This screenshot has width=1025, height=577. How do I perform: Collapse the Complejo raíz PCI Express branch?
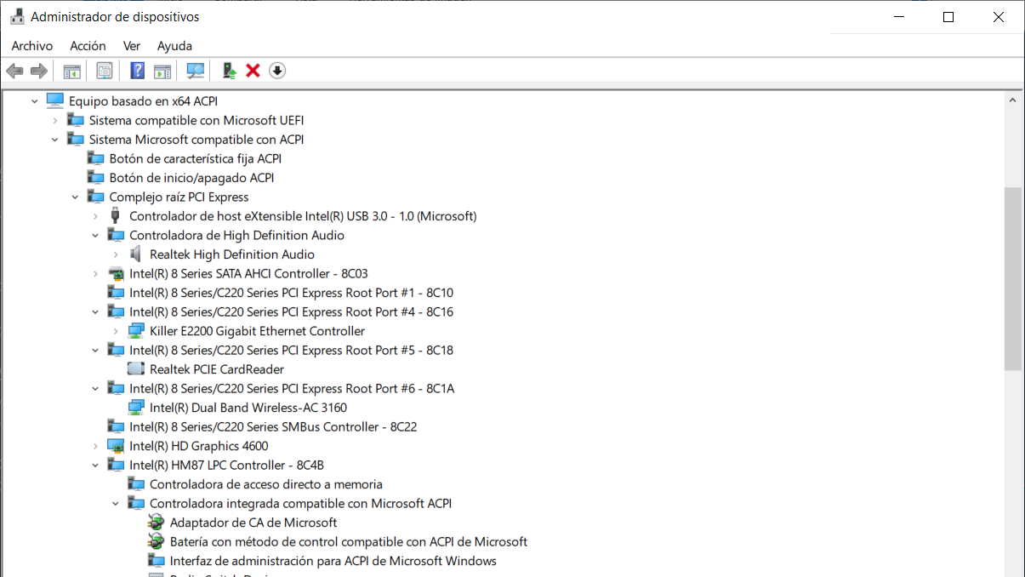(x=76, y=197)
